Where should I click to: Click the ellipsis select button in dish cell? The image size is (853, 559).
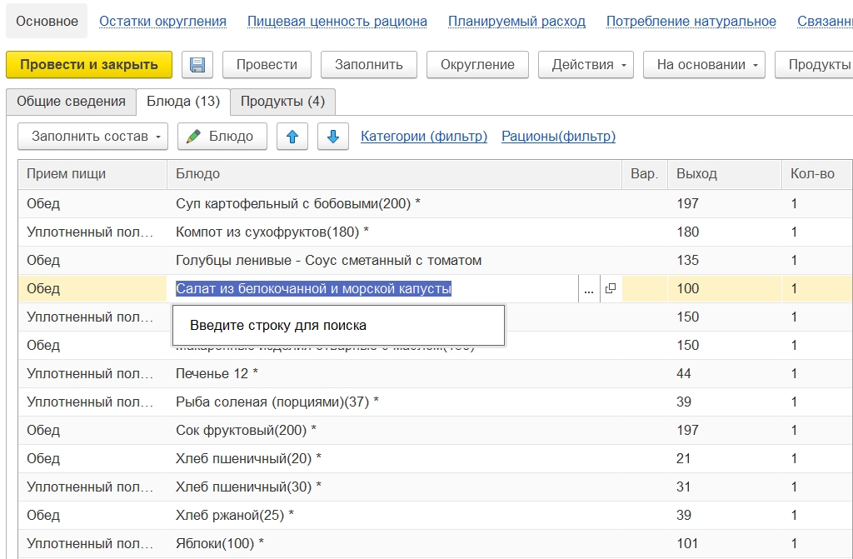(589, 289)
